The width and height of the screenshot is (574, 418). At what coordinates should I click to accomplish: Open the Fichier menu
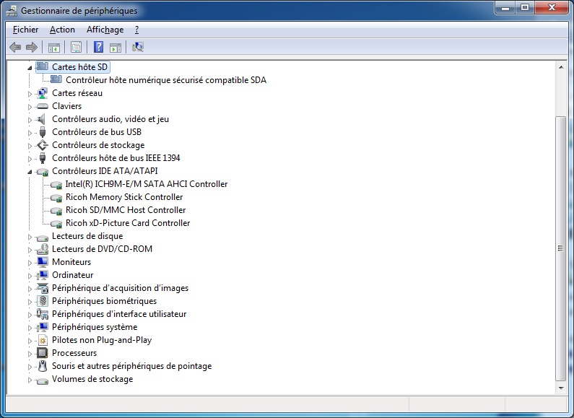(x=25, y=30)
